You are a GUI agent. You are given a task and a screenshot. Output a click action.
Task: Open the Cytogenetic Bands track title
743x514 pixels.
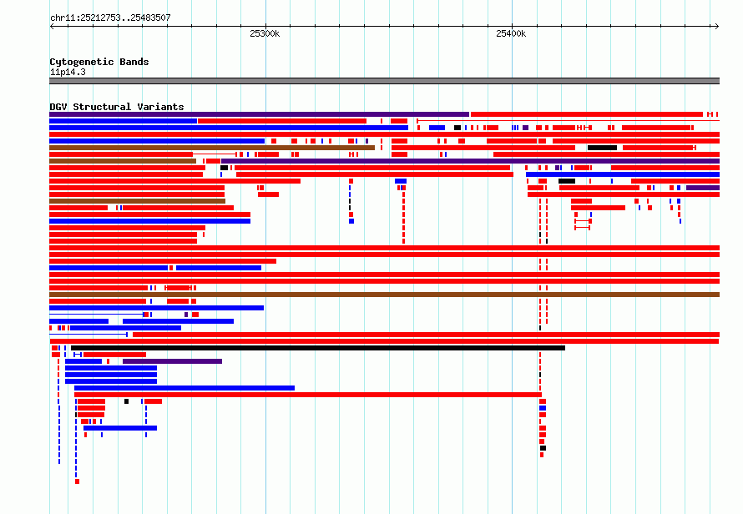[99, 62]
